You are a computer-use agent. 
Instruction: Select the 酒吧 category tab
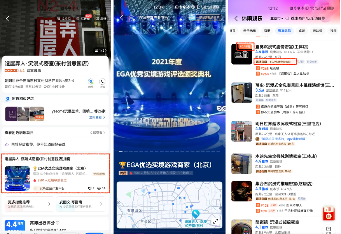tap(267, 30)
